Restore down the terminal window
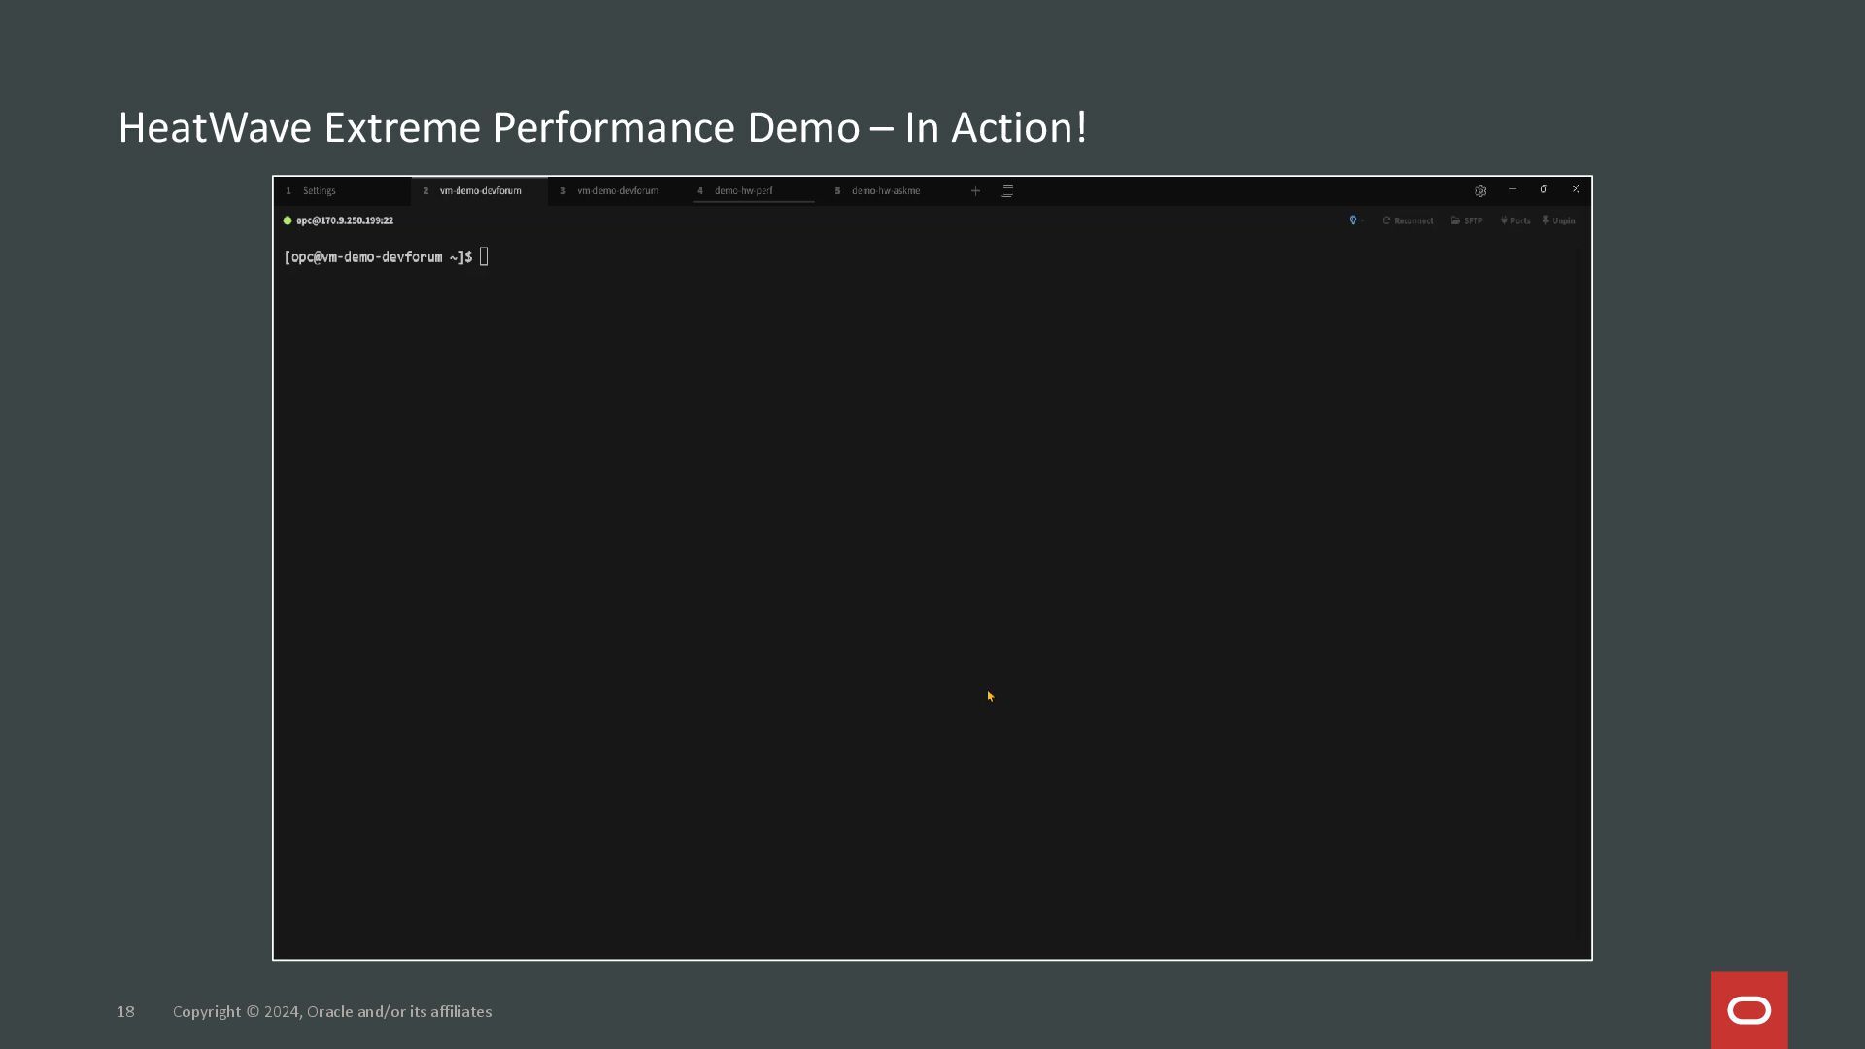Viewport: 1865px width, 1049px height. 1543,189
